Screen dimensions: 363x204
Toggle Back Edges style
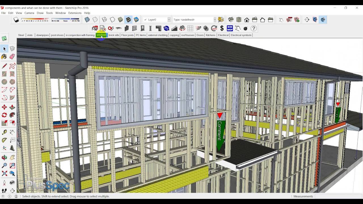(x=95, y=20)
